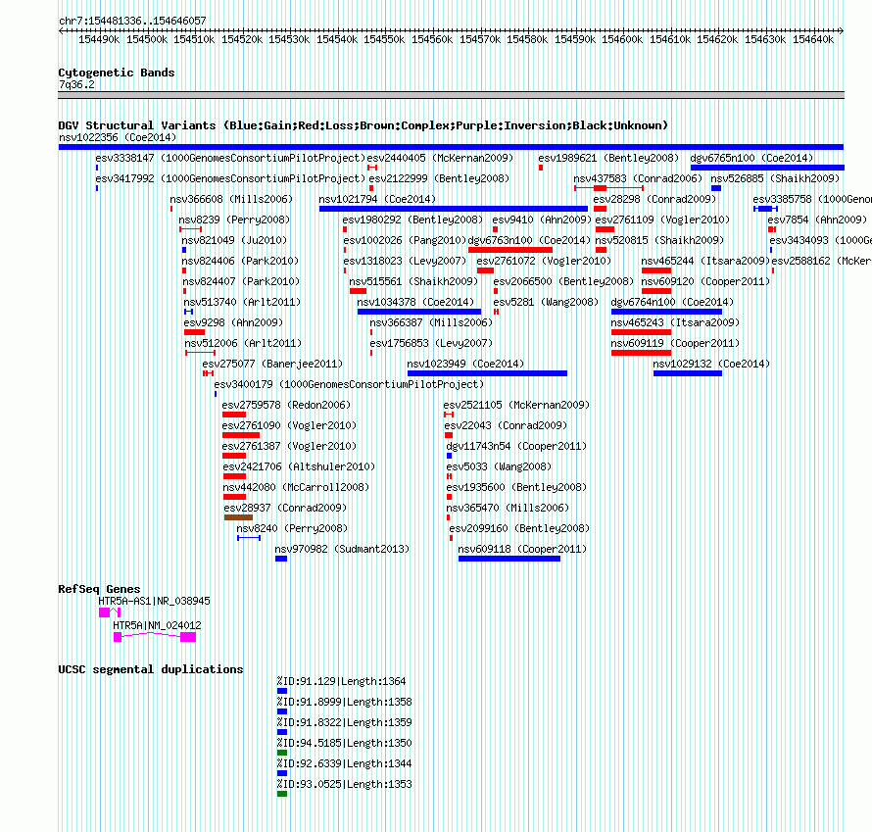The image size is (872, 832).
Task: Select the %ID:91.8322|Length:1359 duplication label
Action: click(x=344, y=722)
